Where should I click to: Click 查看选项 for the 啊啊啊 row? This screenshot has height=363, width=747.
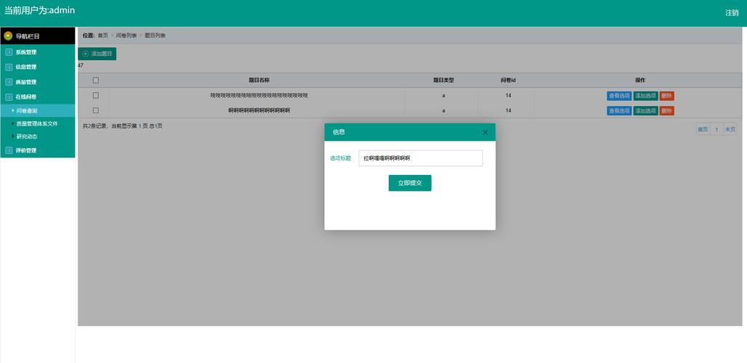(x=619, y=111)
